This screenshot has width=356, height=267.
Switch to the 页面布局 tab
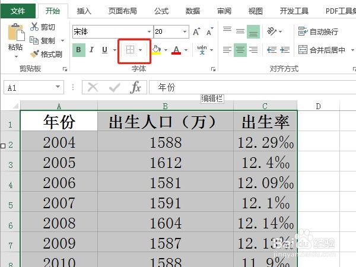click(123, 11)
